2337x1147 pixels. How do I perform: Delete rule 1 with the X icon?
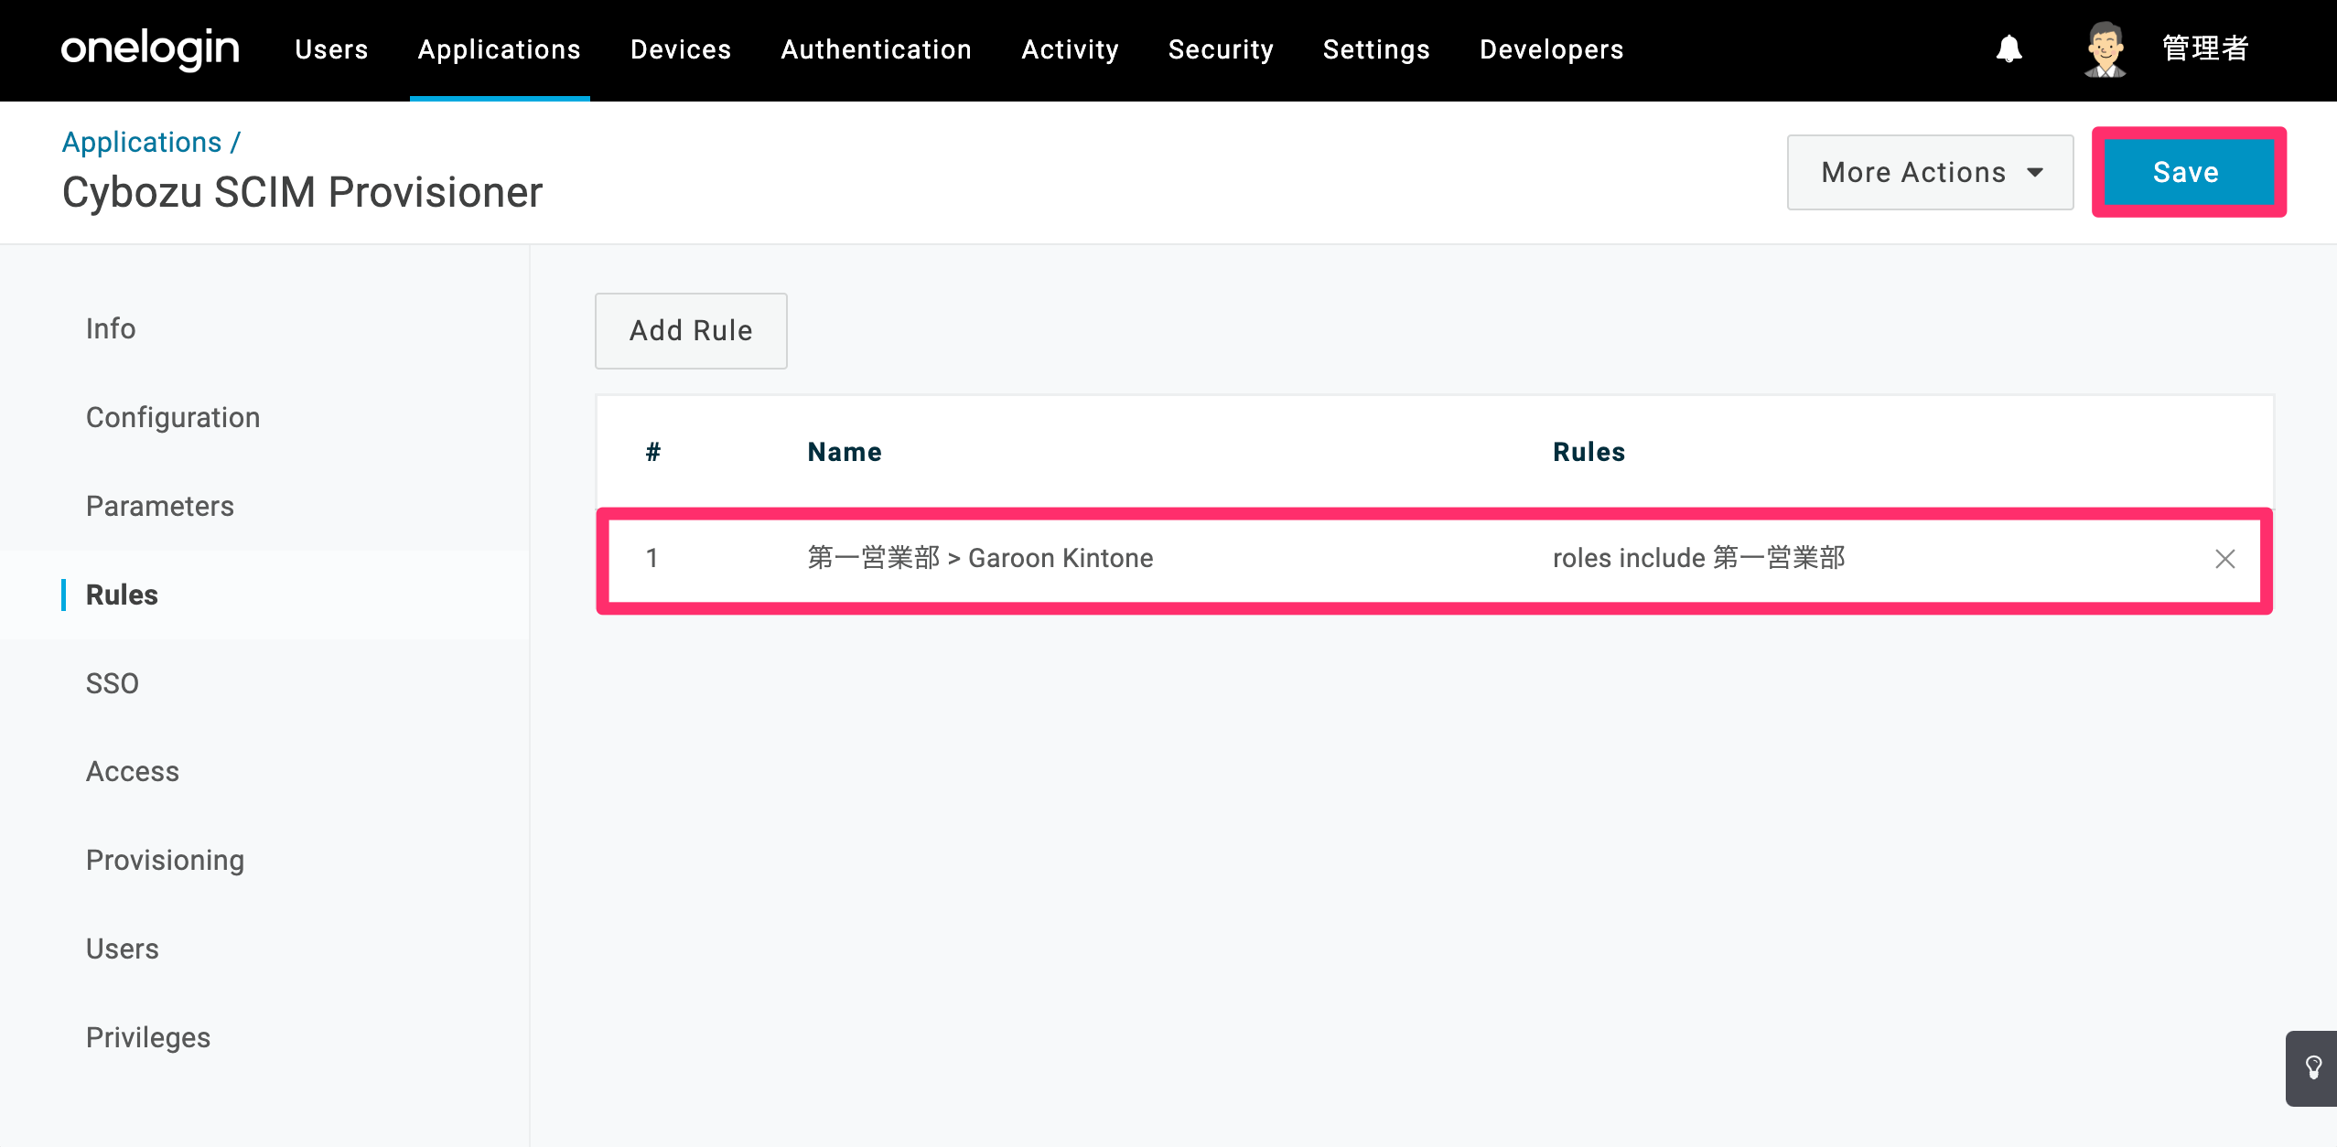(x=2224, y=559)
